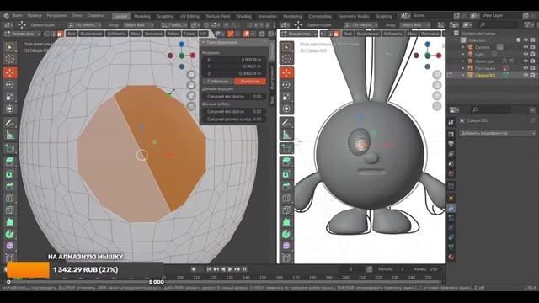Open the Добавить модификатор dropdown
539x303 pixels.
[x=498, y=133]
